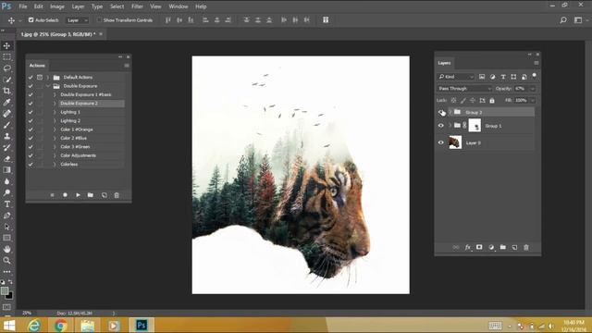Image resolution: width=592 pixels, height=333 pixels.
Task: Add layer mask in Layers panel
Action: pyautogui.click(x=479, y=247)
